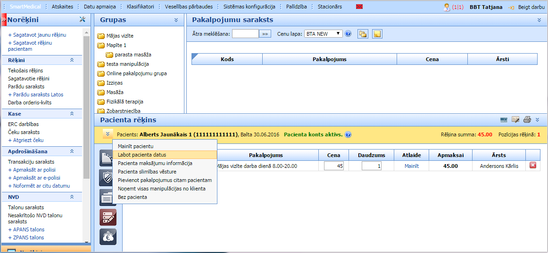Click the blue help icon beside Cenu lapa
The image size is (548, 253).
[x=348, y=34]
